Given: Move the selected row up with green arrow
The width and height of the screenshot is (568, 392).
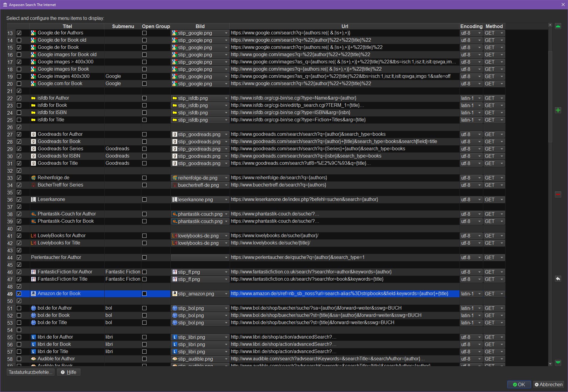Looking at the screenshot, I should click(x=558, y=26).
